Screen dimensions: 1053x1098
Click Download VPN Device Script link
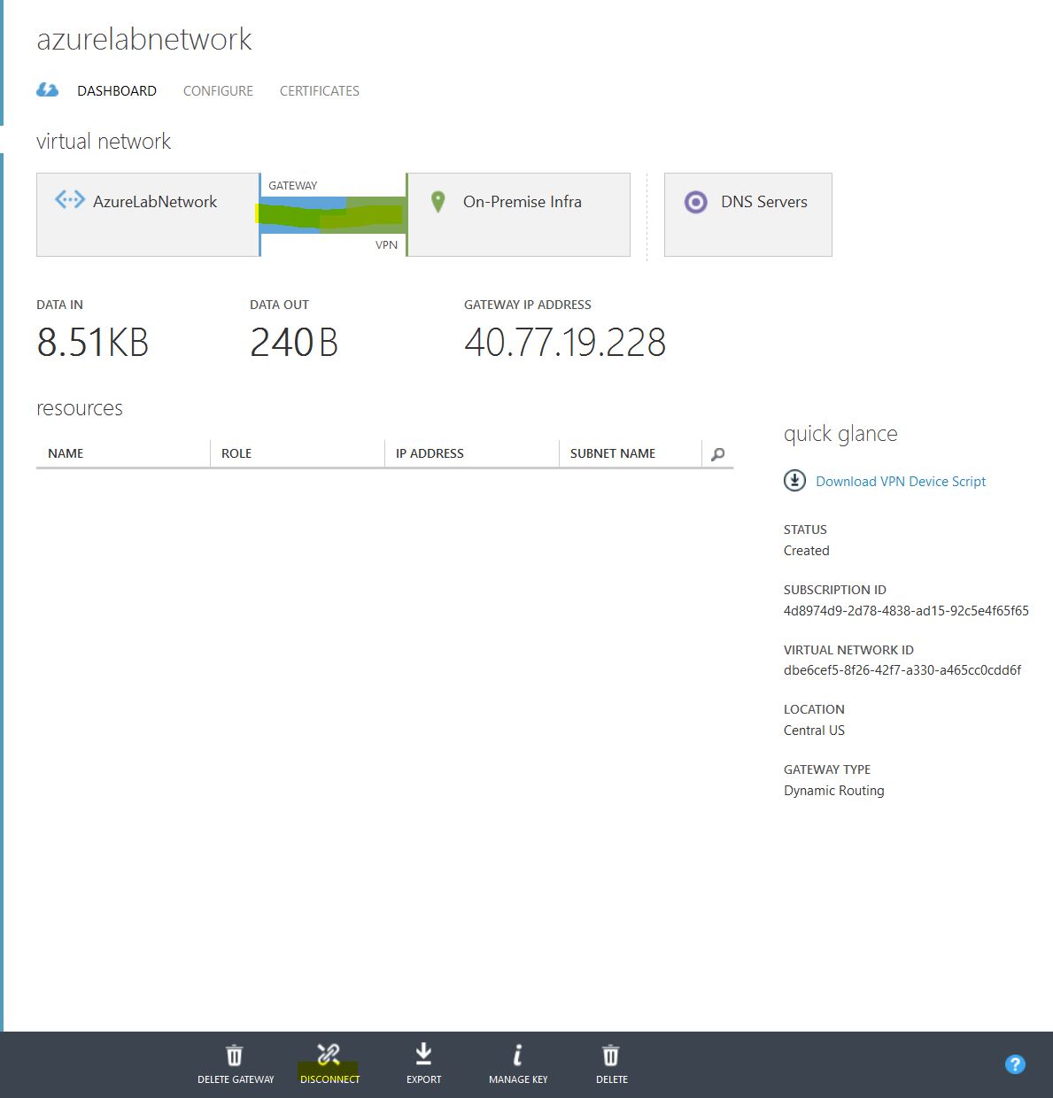click(x=901, y=482)
